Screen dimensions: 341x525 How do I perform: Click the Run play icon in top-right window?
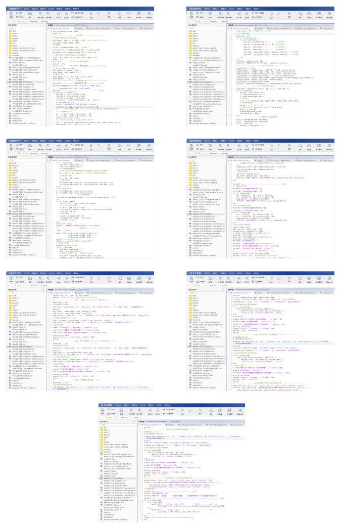click(272, 14)
